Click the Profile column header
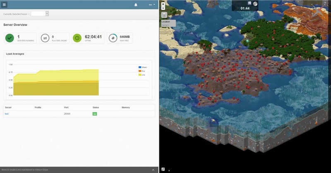 click(x=38, y=108)
